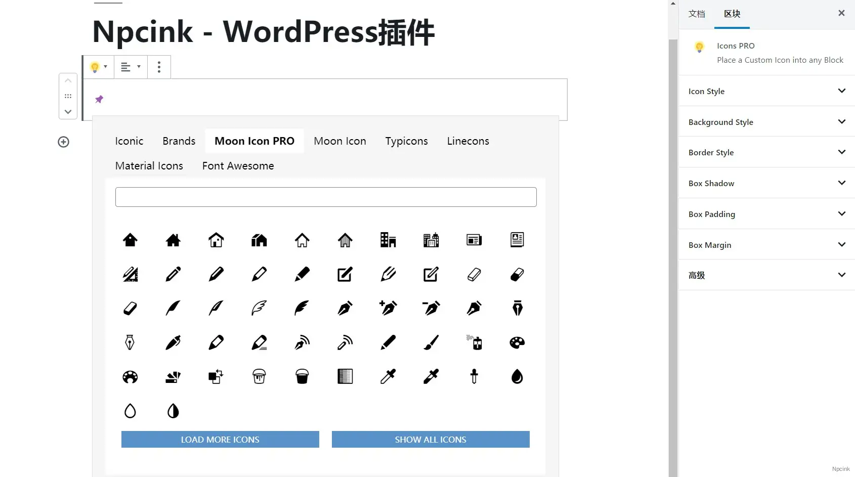Switch to the Moon Icon tab

340,141
